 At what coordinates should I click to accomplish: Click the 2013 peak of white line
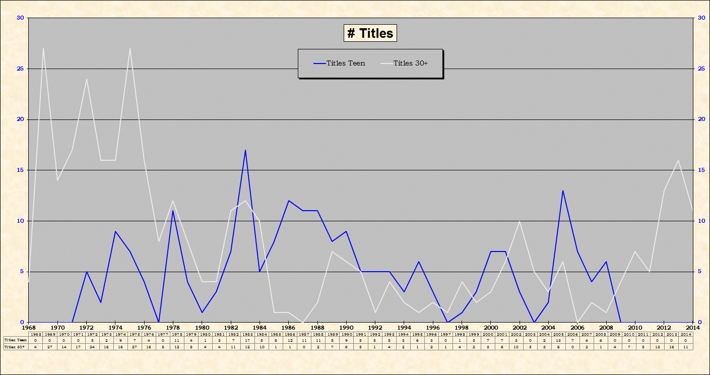click(x=678, y=160)
